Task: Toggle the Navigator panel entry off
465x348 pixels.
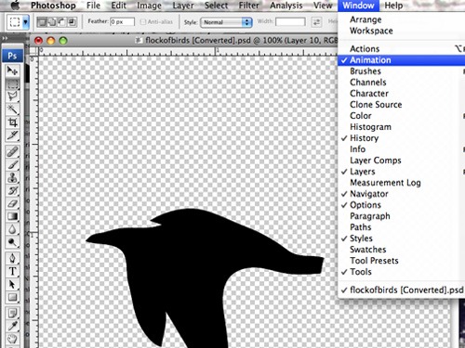Action: (402, 194)
